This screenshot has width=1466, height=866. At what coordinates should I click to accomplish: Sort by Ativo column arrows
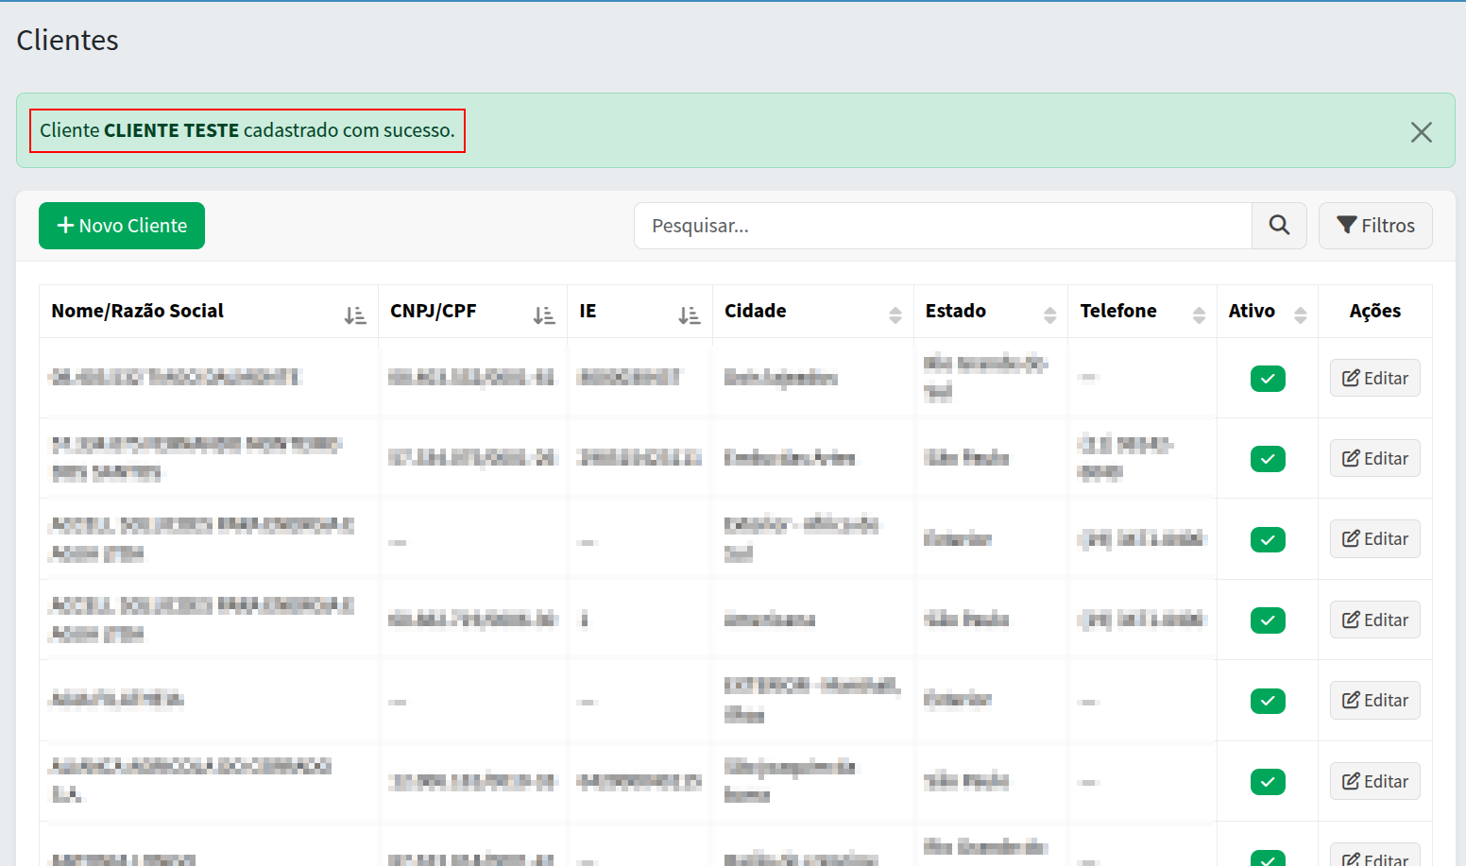tap(1300, 315)
